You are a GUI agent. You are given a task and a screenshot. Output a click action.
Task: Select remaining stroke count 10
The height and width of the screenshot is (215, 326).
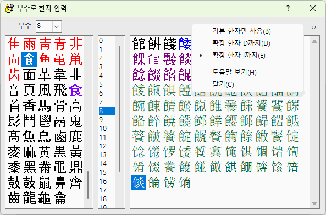[107, 129]
